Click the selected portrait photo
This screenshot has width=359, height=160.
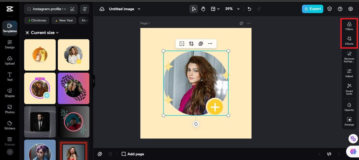point(196,83)
